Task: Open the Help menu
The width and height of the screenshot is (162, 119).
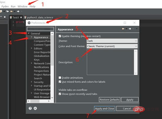Action: (32, 6)
